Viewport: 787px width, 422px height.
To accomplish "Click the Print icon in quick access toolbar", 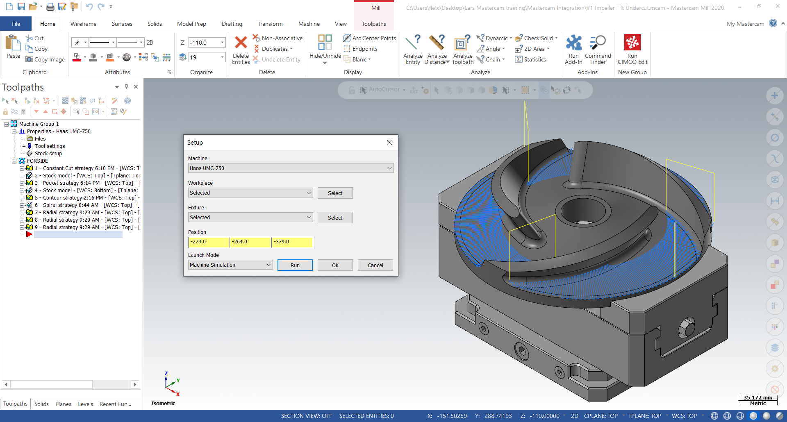I will 50,7.
